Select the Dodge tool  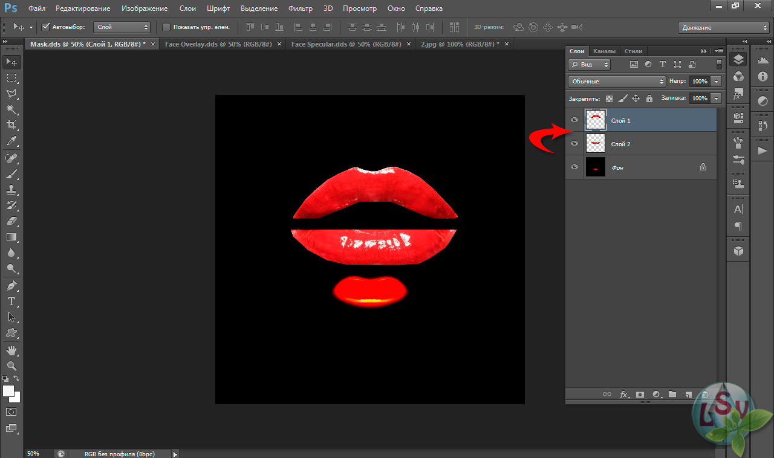[x=11, y=268]
